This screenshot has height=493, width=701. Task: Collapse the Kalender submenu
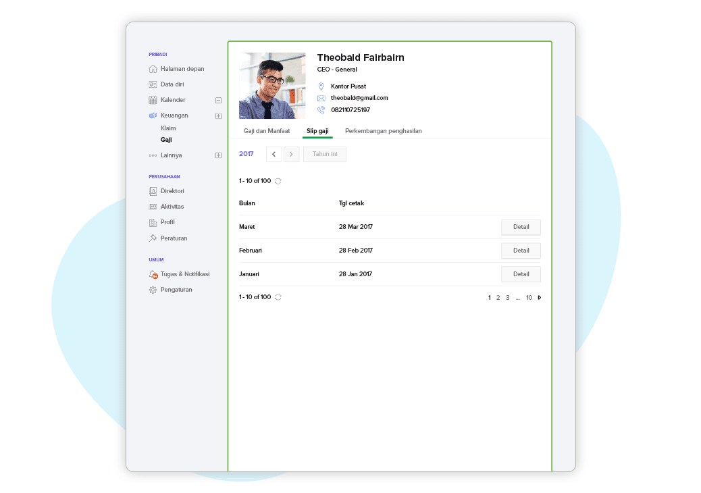tap(219, 100)
